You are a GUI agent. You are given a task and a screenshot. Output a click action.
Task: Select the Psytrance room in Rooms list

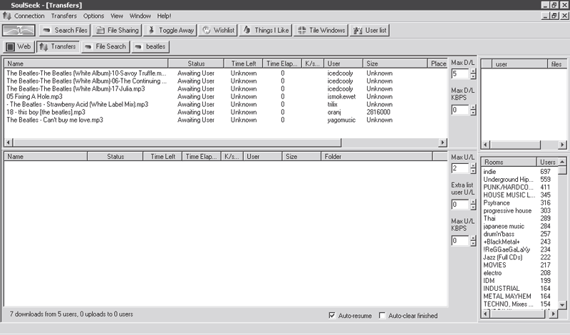(498, 203)
